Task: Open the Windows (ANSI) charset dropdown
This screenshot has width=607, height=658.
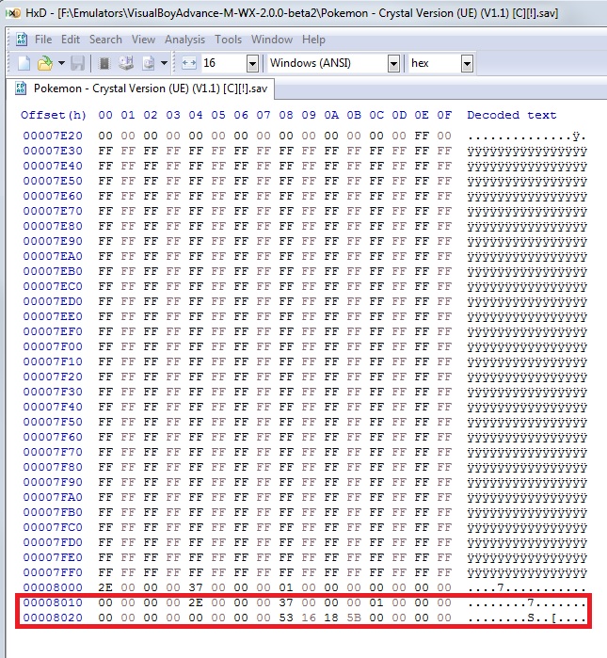Action: [x=392, y=63]
